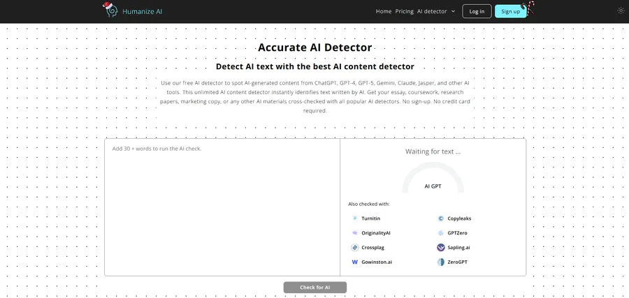Screen dimensions: 629x298
Task: Click the Crossplag logo icon
Action: [x=354, y=248]
